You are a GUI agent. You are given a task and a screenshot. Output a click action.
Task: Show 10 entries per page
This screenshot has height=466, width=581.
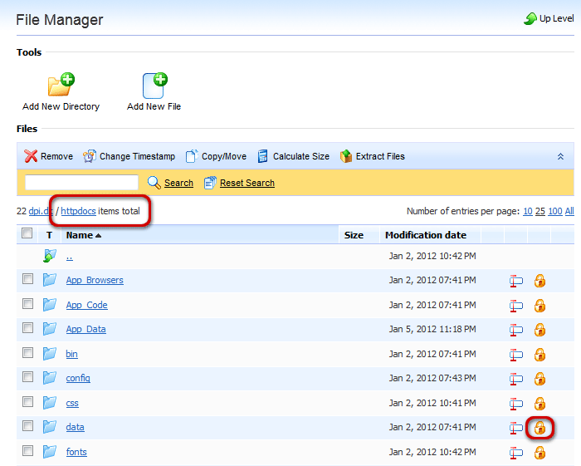point(528,211)
